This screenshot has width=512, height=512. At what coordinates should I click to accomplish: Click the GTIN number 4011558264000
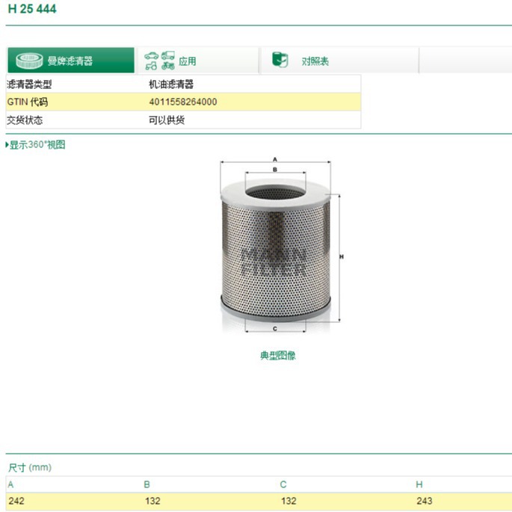pyautogui.click(x=183, y=102)
